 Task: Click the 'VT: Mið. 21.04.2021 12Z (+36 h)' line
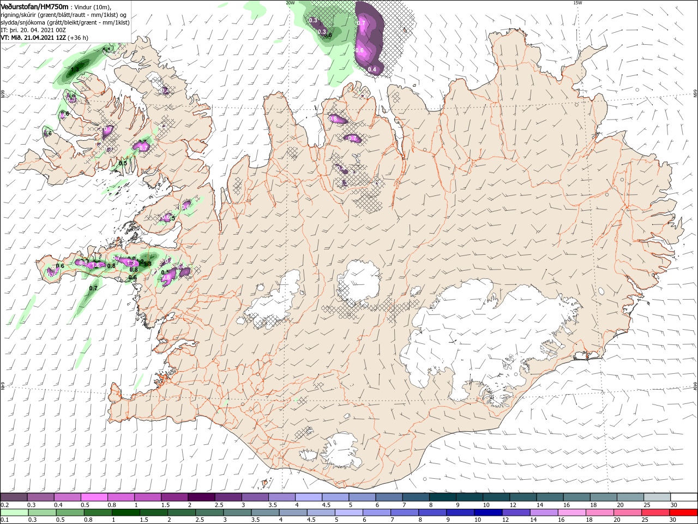click(x=45, y=38)
